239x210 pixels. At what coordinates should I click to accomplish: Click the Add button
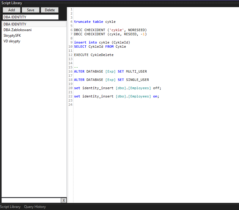coord(12,10)
